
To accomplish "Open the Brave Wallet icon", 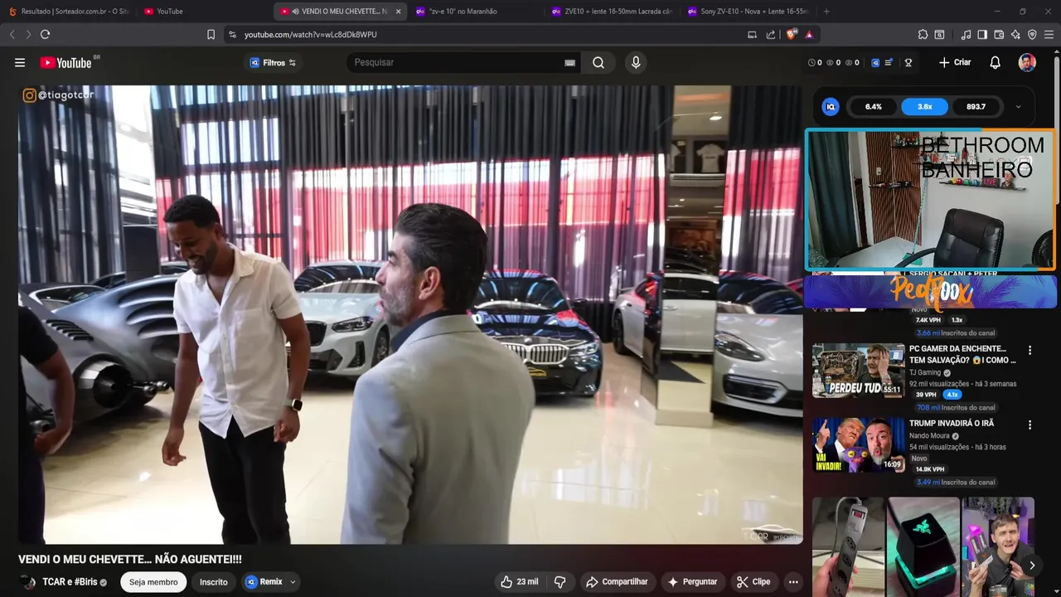I will 999,34.
